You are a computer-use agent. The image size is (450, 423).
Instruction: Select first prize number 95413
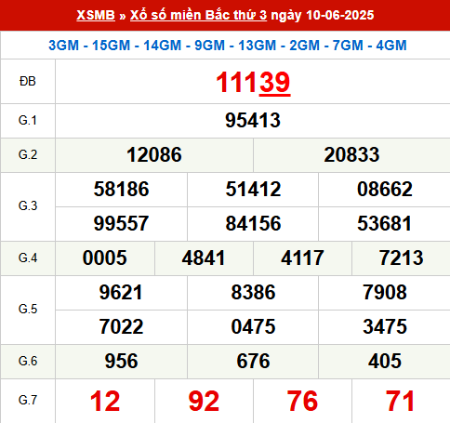click(253, 120)
